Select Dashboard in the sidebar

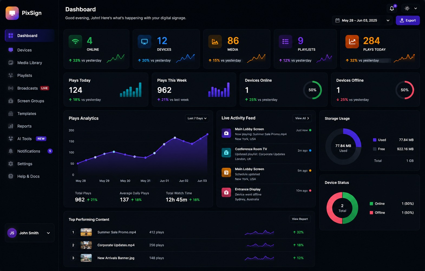coord(30,36)
